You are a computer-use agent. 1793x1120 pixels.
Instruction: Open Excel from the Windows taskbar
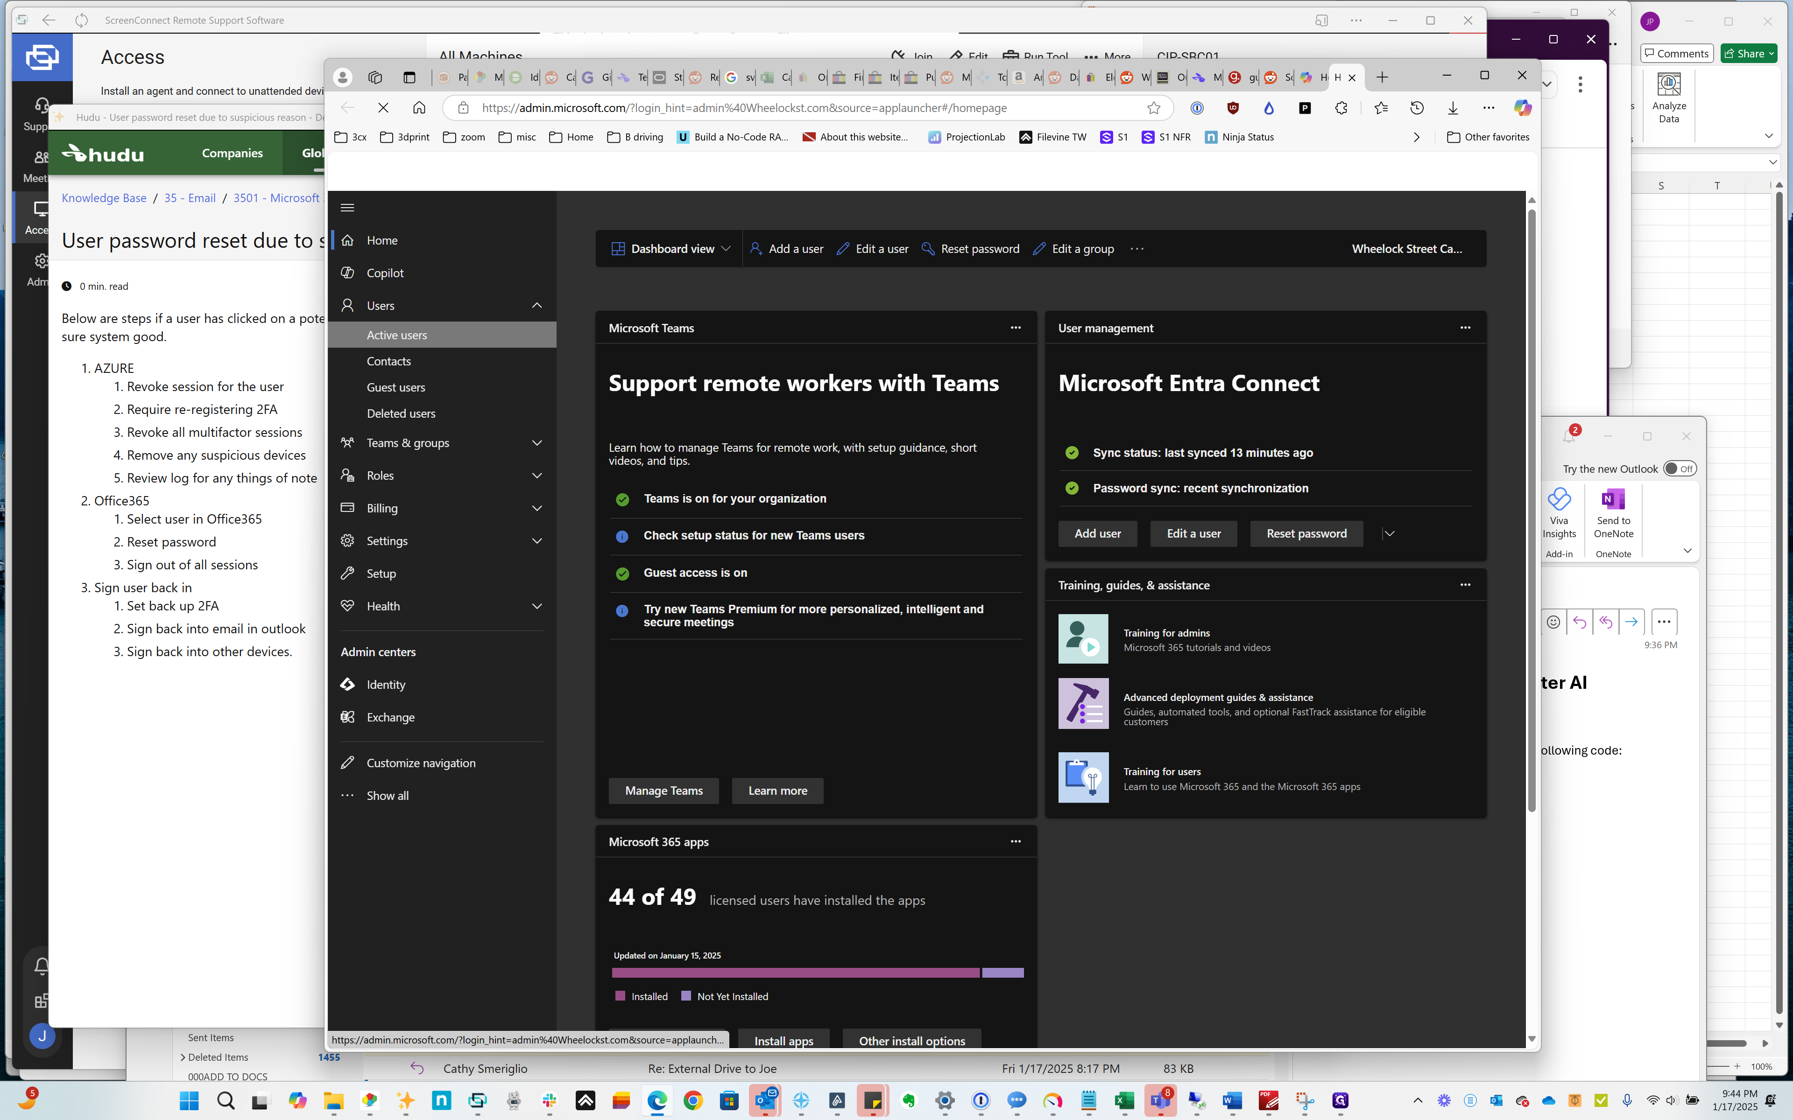pos(1124,1101)
